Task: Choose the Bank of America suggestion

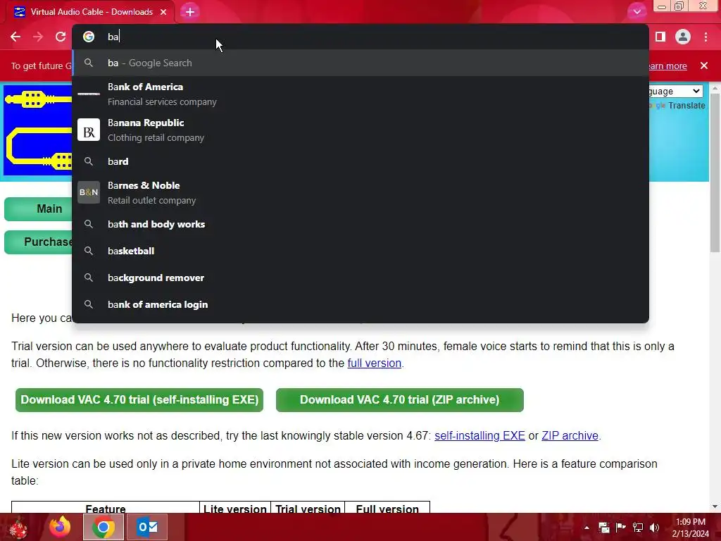Action: 360,94
